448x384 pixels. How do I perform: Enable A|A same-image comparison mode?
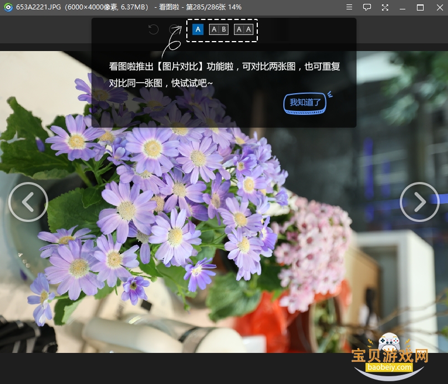(243, 29)
